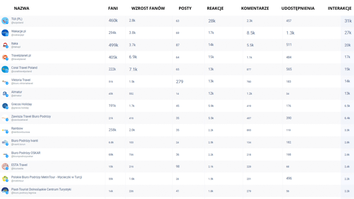The height and width of the screenshot is (199, 354).
Task: Sort table by FANI column header
Action: click(x=113, y=8)
